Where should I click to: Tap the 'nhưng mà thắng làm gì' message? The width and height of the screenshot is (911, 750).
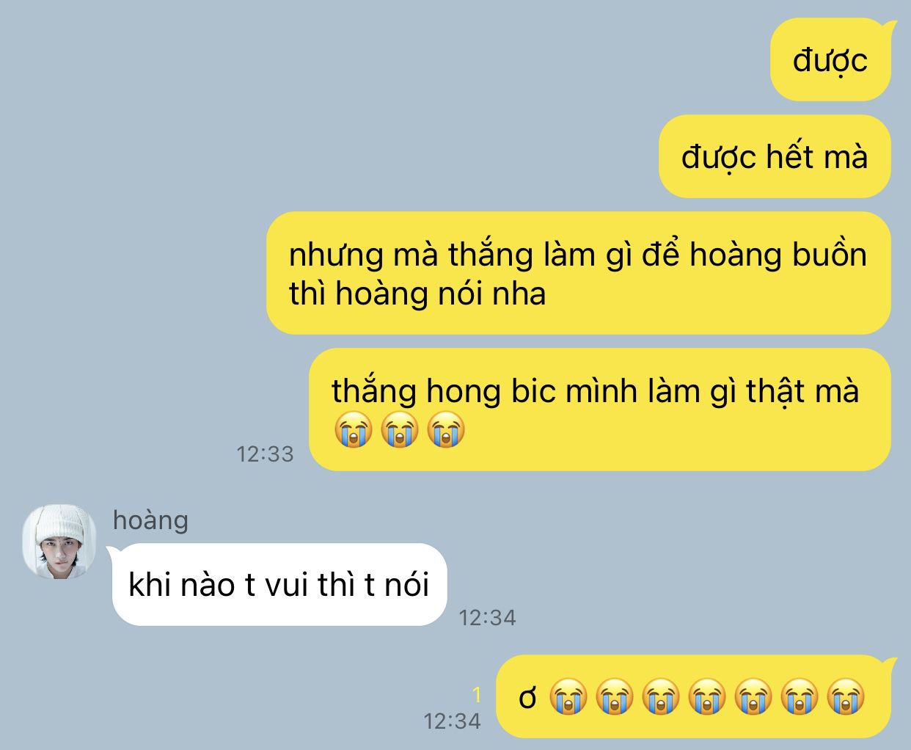[578, 273]
